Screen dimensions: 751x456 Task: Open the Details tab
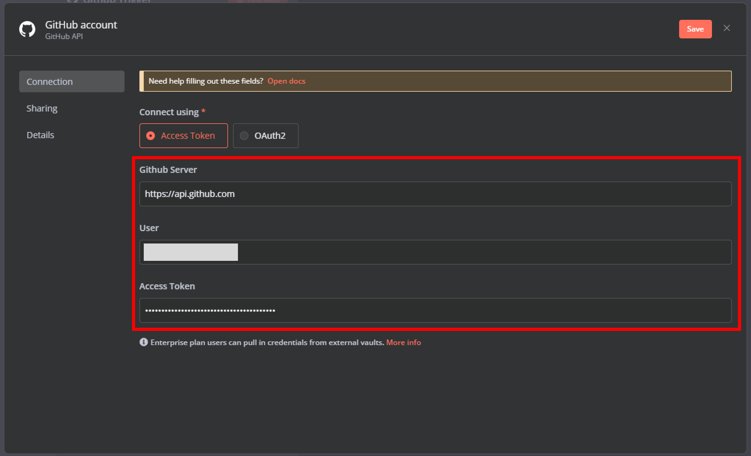(x=40, y=135)
